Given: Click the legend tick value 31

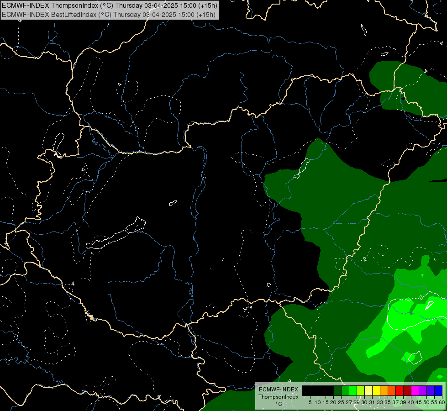Looking at the screenshot, I should click(x=372, y=402).
